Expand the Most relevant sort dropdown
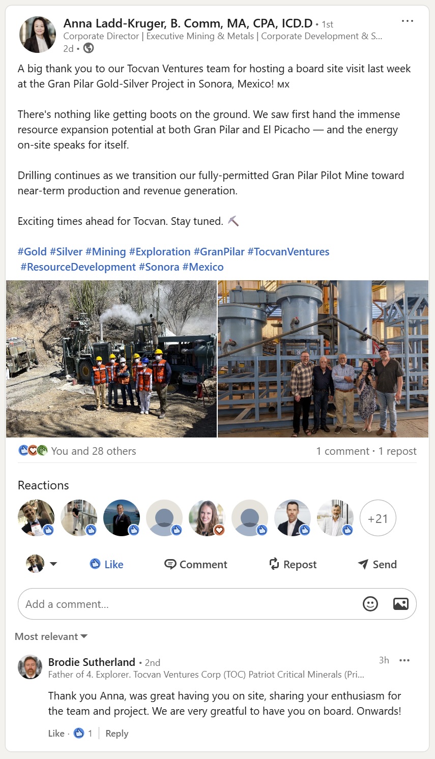 tap(51, 636)
